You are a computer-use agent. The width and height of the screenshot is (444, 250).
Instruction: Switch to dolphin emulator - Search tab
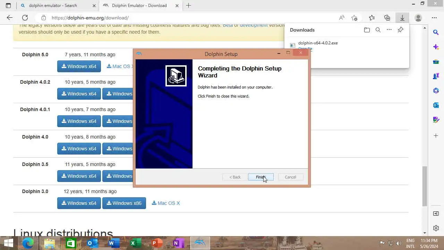click(x=53, y=6)
